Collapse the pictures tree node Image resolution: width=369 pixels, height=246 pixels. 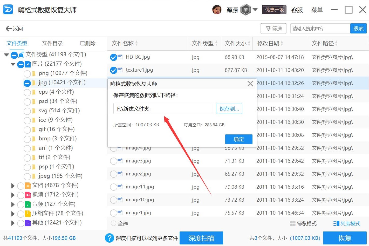13,64
